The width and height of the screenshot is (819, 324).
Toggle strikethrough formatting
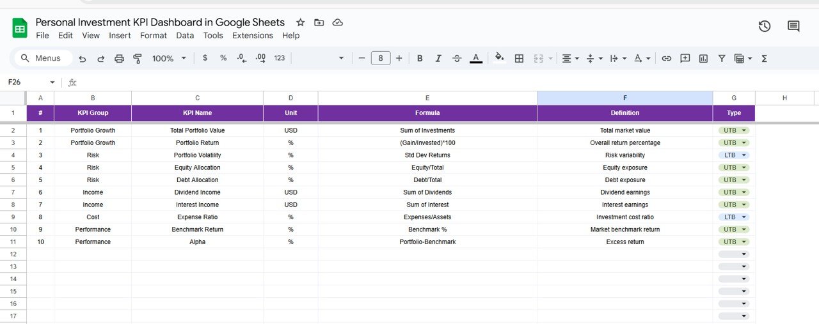tap(457, 58)
